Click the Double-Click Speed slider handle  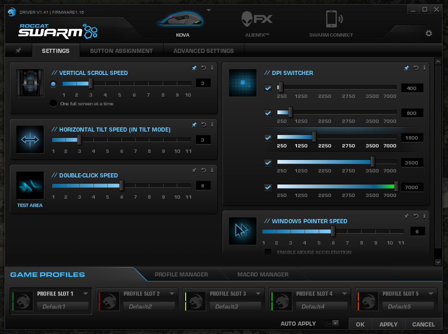click(x=121, y=185)
